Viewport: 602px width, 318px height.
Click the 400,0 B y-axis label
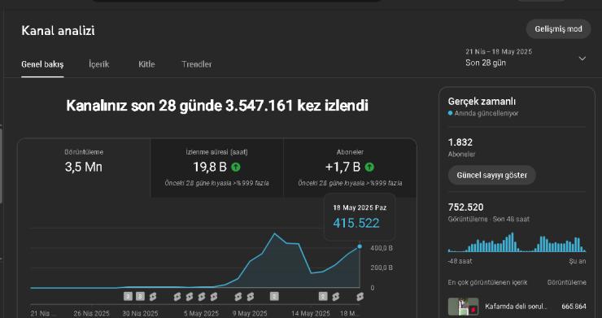[382, 249]
